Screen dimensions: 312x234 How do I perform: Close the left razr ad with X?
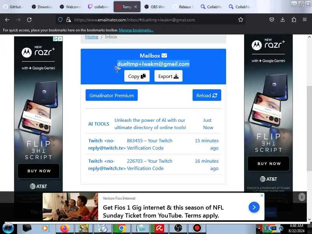click(x=60, y=39)
